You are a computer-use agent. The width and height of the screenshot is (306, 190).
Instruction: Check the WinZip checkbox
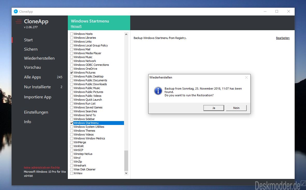point(72,162)
